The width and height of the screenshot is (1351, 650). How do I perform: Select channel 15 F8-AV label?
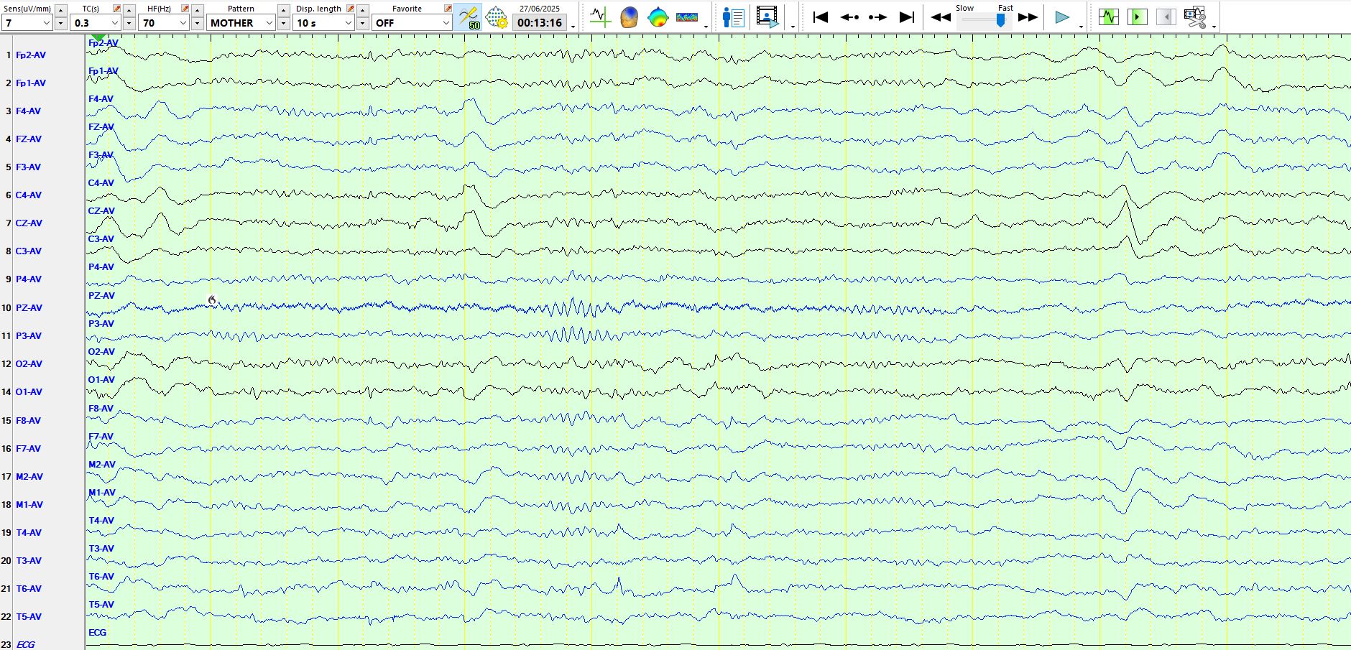29,421
